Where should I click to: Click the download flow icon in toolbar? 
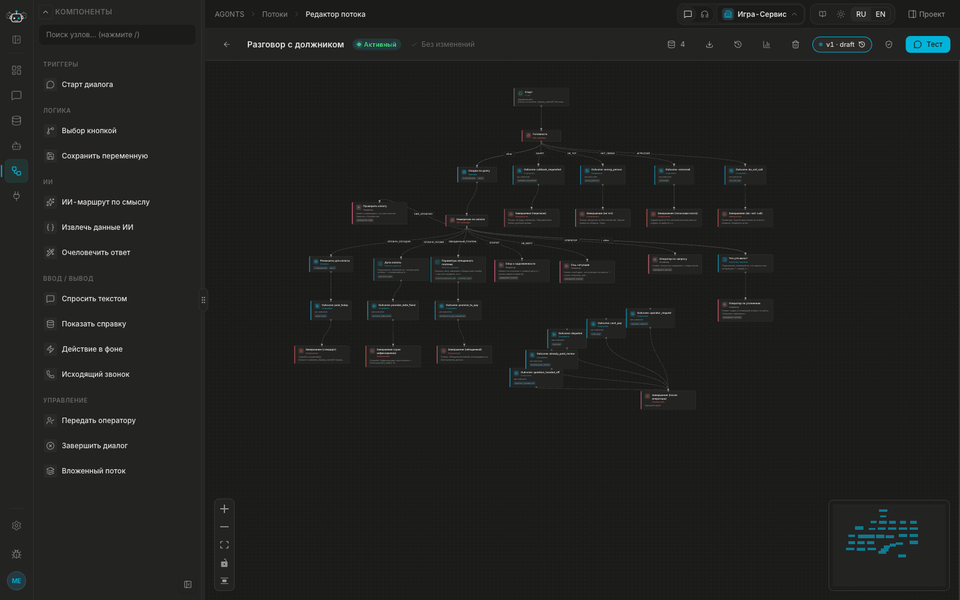pos(709,44)
